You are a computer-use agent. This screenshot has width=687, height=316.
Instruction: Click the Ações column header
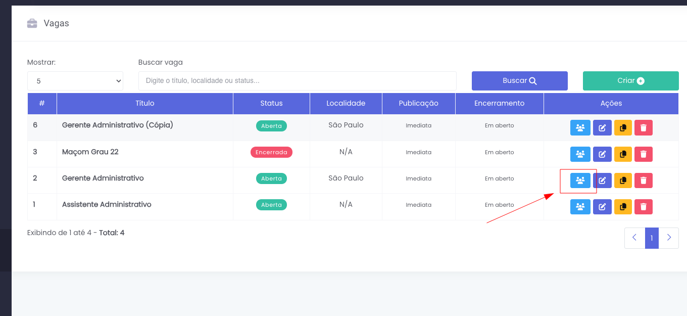(611, 103)
